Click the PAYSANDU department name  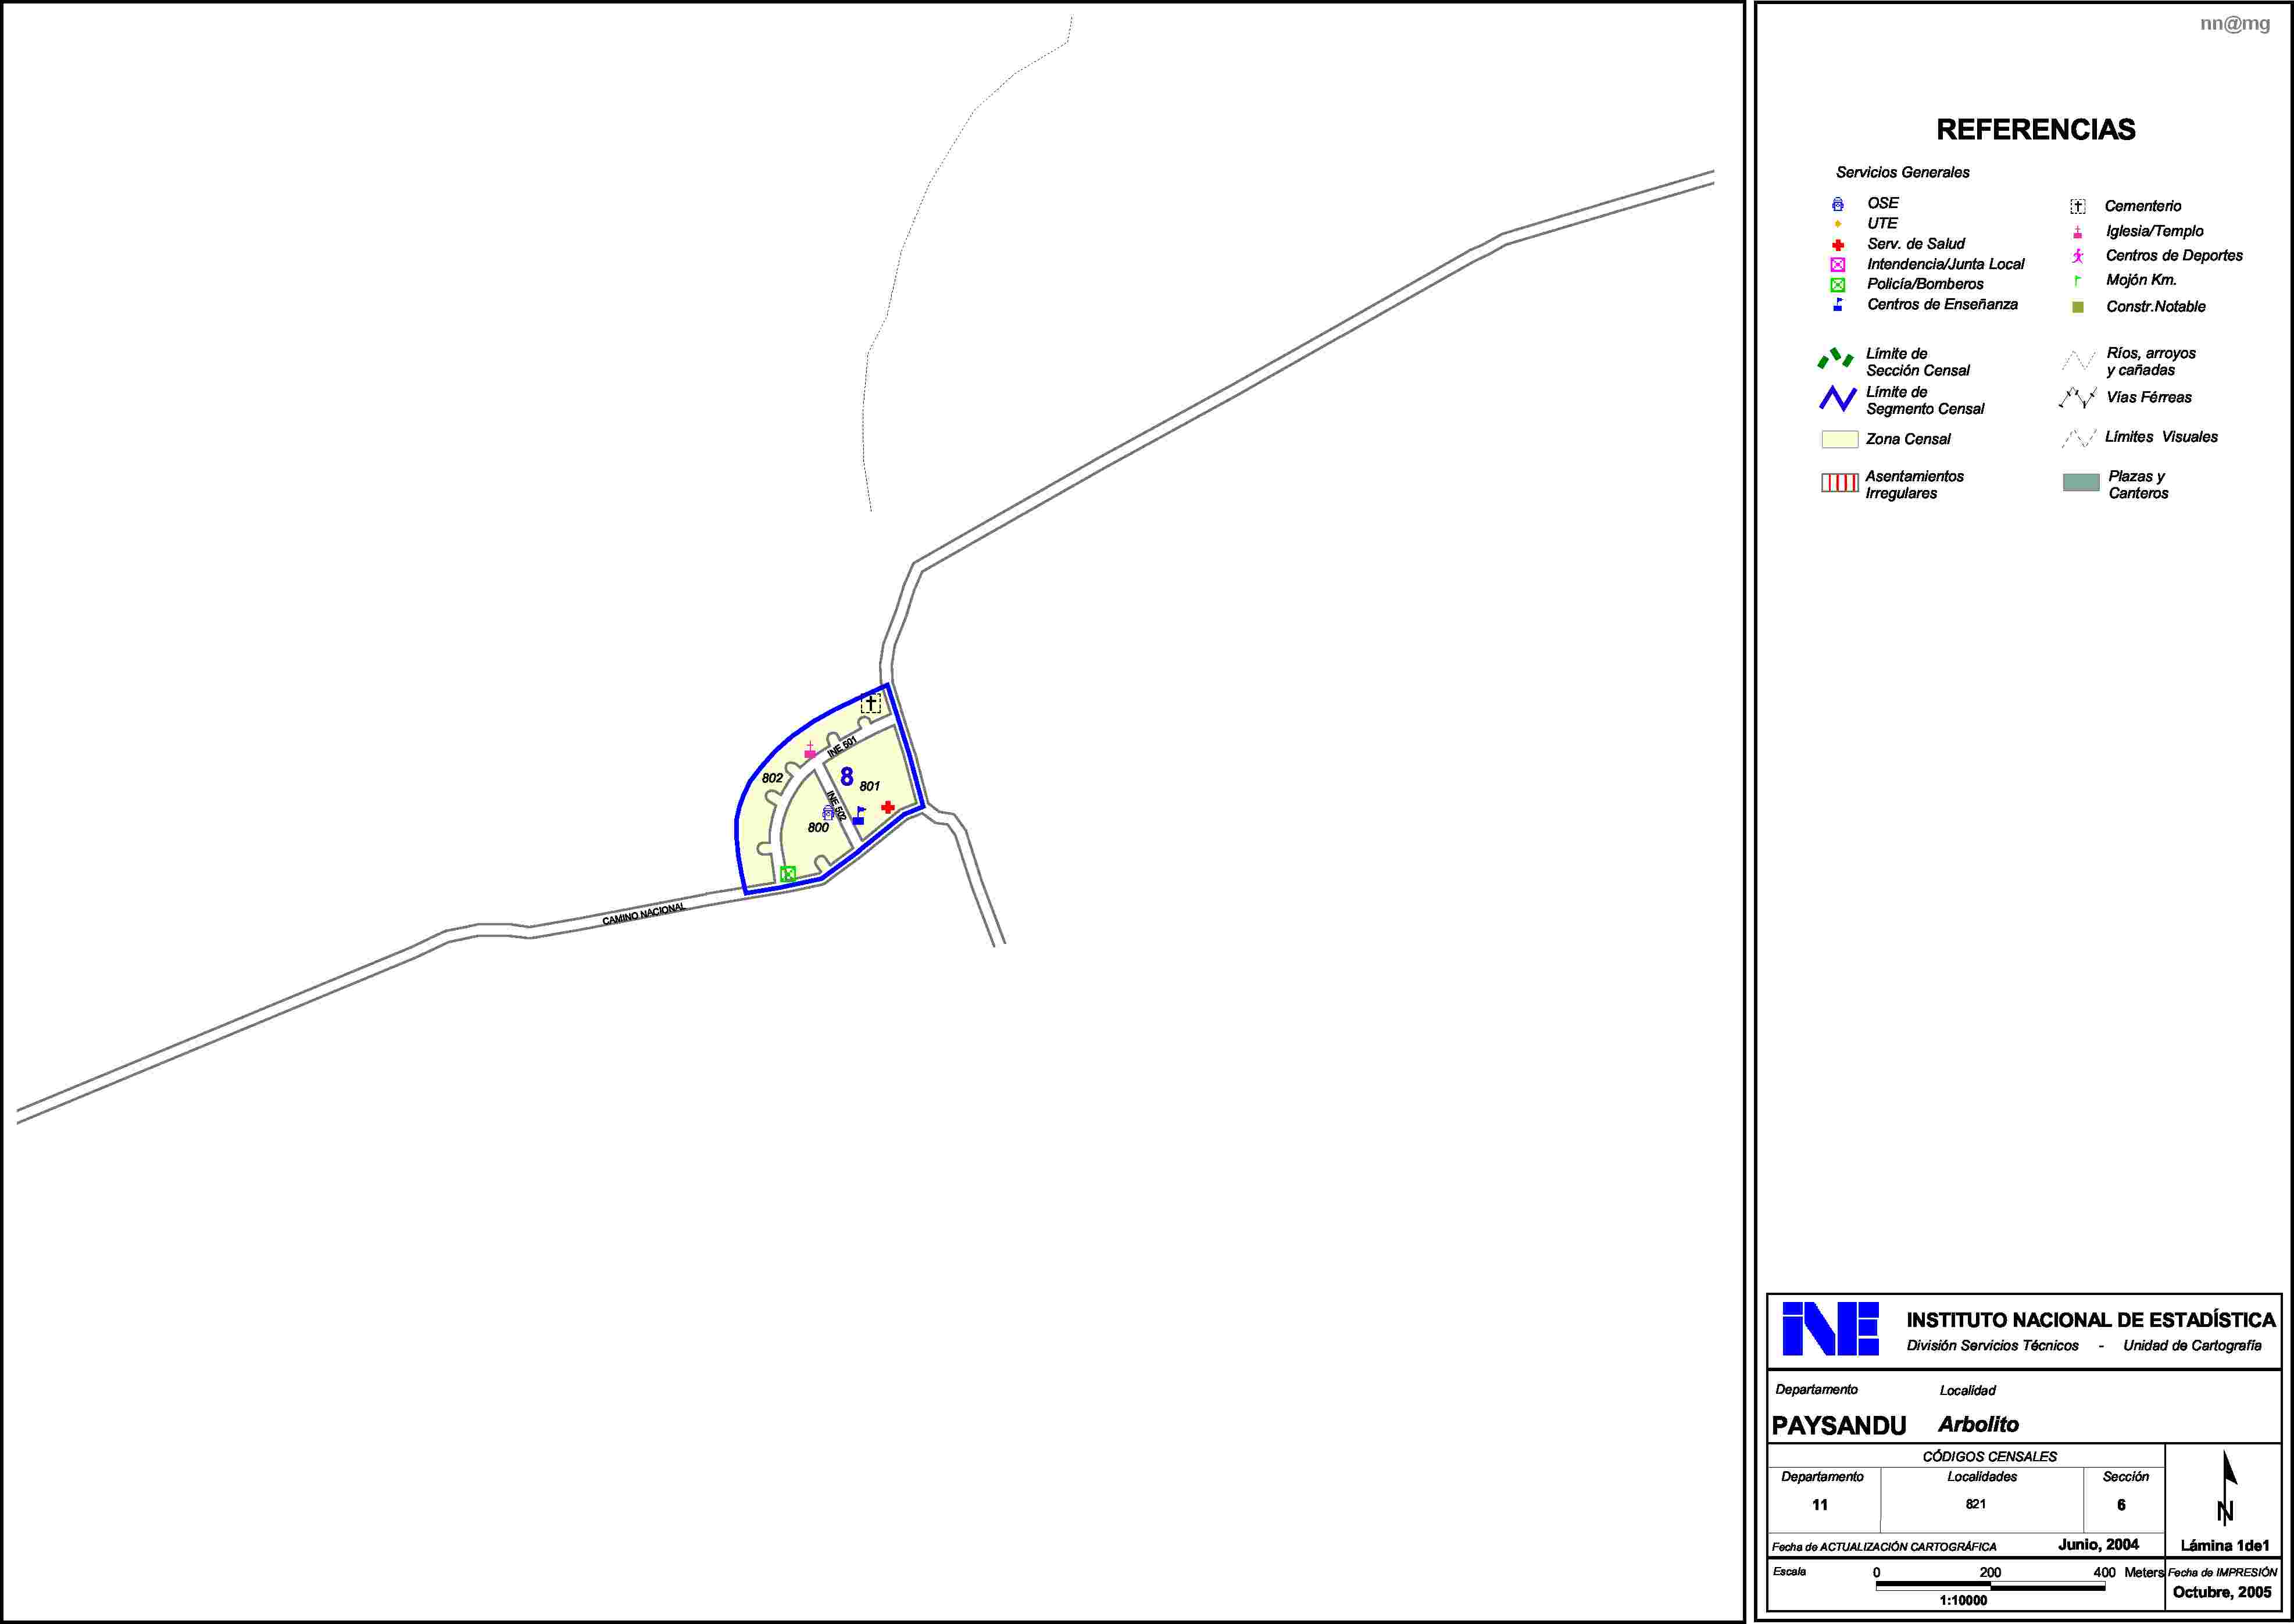tap(1839, 1426)
